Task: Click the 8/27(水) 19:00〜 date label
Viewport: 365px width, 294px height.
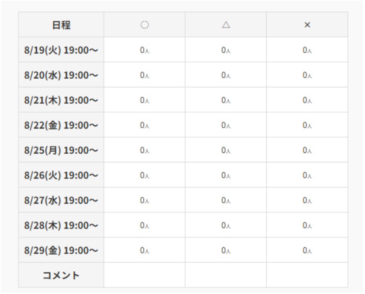Action: coord(61,200)
